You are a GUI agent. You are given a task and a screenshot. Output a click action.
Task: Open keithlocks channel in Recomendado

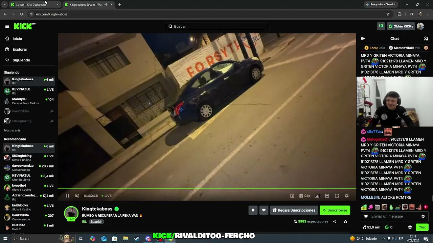(x=29, y=207)
